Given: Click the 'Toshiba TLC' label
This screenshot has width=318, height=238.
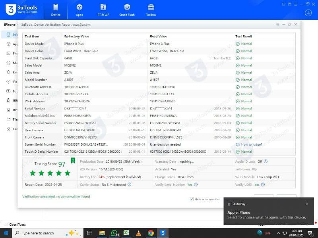Looking at the screenshot, I should 222,58.
